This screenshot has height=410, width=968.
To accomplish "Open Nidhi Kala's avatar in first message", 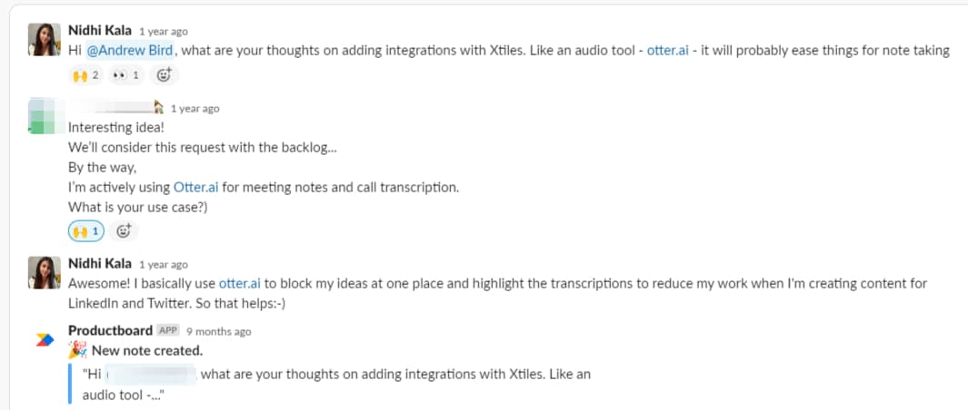I will coord(45,40).
